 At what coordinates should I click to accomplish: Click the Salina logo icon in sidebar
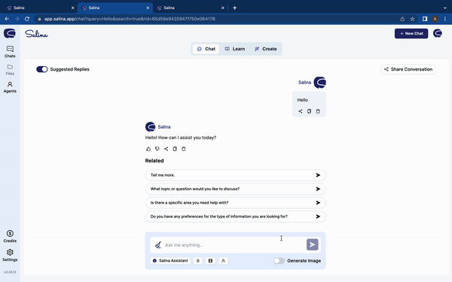(x=10, y=33)
